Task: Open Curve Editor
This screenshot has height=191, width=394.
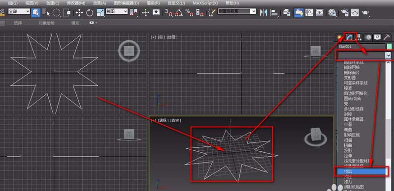Action: [309, 13]
